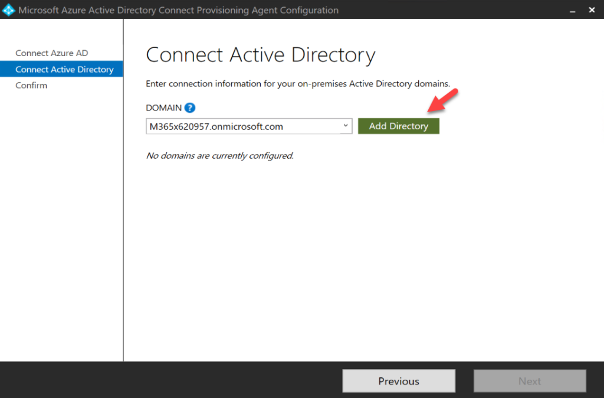
Task: Click the blue question mark next to DOMAIN
Action: point(188,107)
